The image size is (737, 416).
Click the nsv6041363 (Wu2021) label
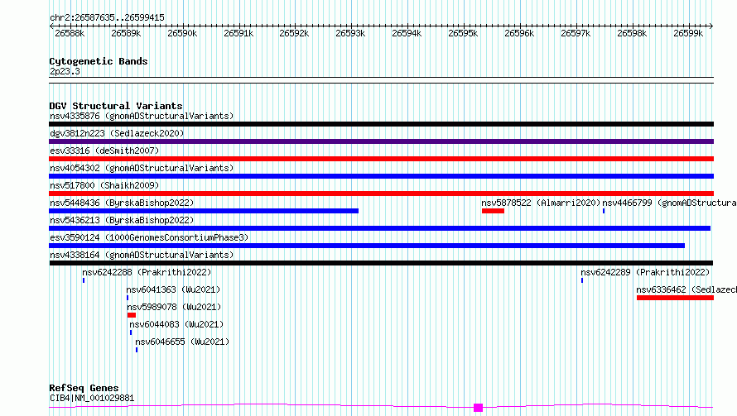click(173, 289)
